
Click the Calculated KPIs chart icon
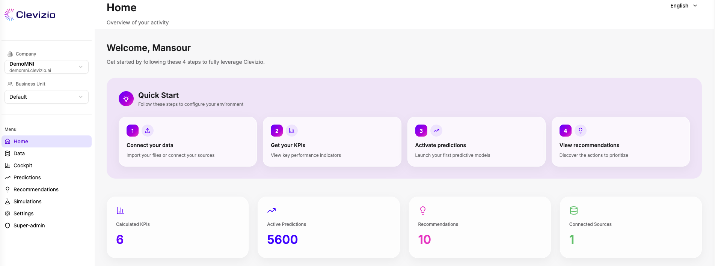coord(120,210)
